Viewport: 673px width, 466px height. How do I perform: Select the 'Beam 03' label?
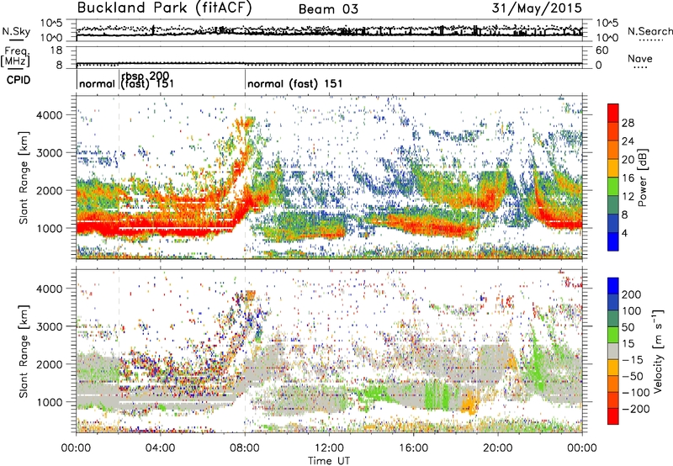(x=328, y=9)
